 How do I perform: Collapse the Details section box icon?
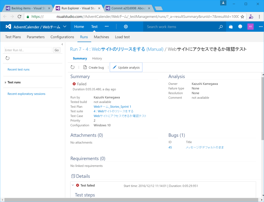pyautogui.click(x=73, y=176)
